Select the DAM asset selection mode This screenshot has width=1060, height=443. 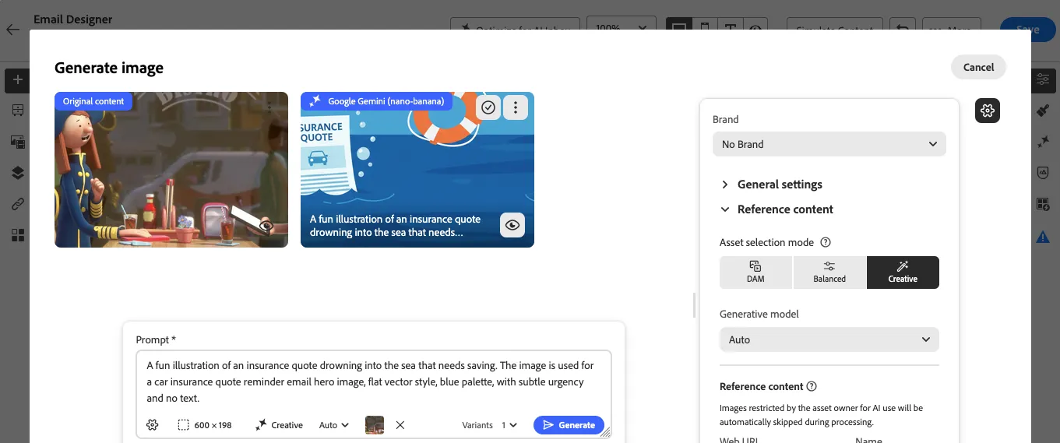point(755,272)
